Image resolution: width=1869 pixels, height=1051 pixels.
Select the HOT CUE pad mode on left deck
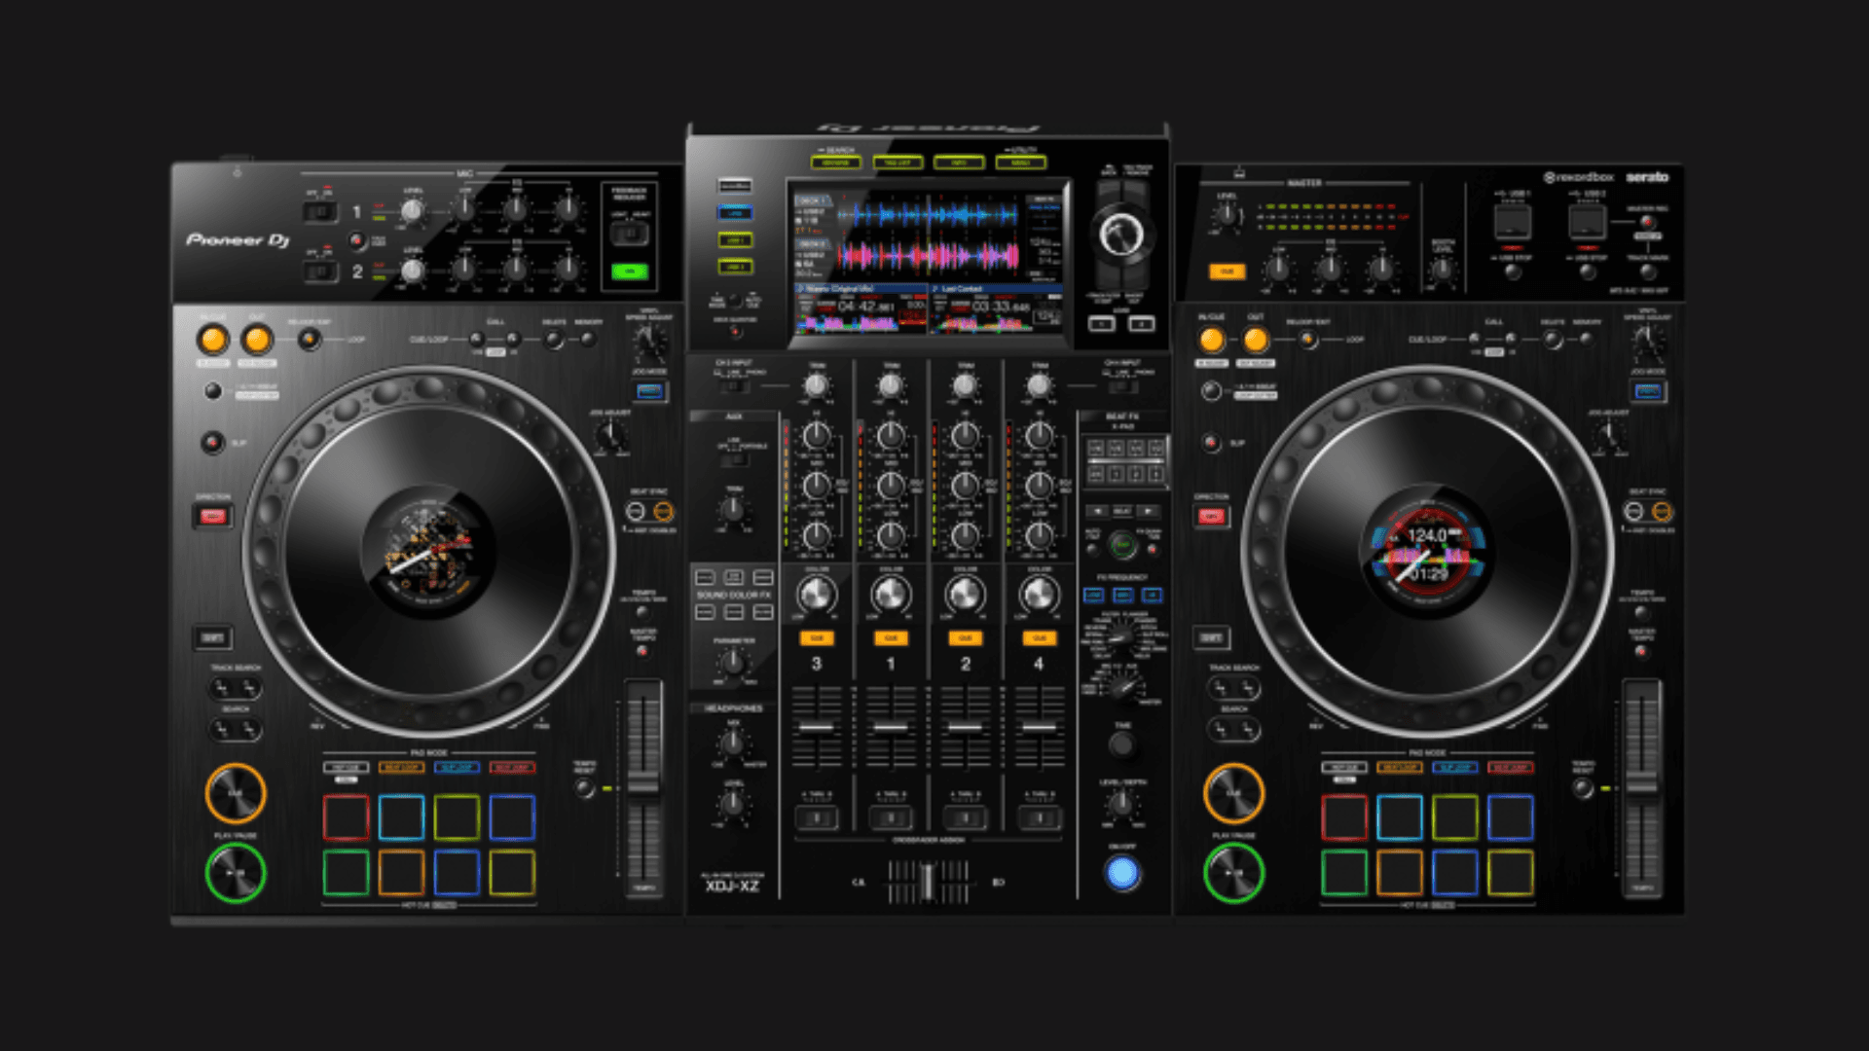(x=346, y=767)
